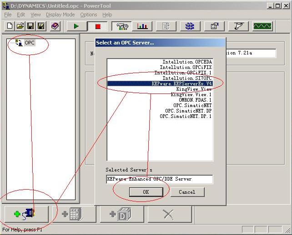Screen dimensions: 292x235
Task: Switch to statistics bar chart icon
Action: tap(142, 26)
